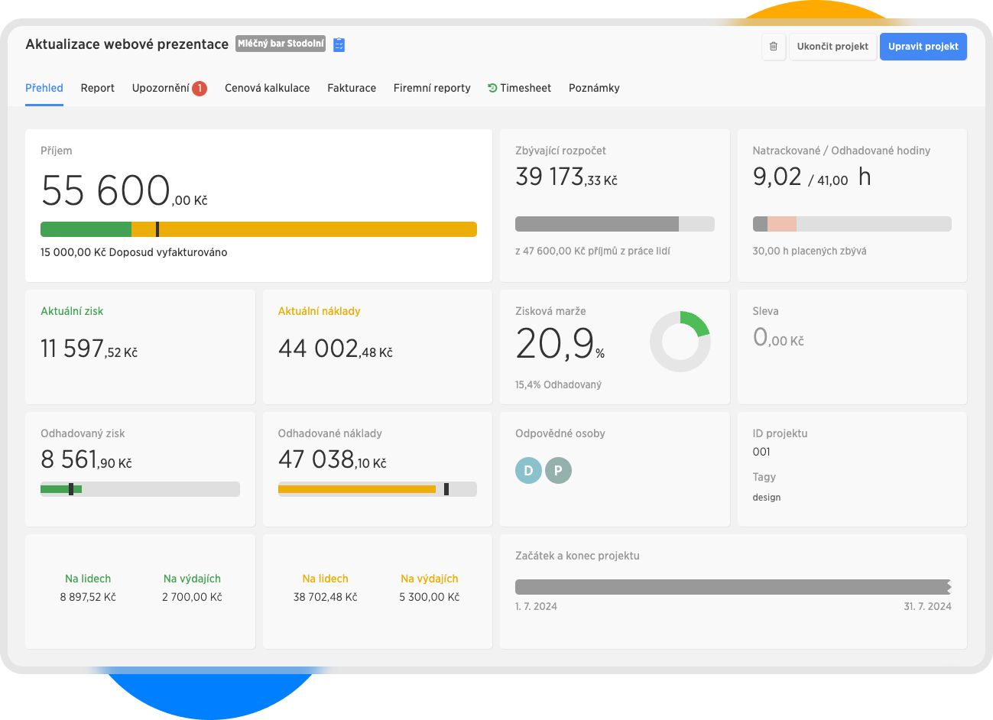Viewport: 993px width, 720px height.
Task: Click the red notification badge on Upozornění
Action: [200, 89]
